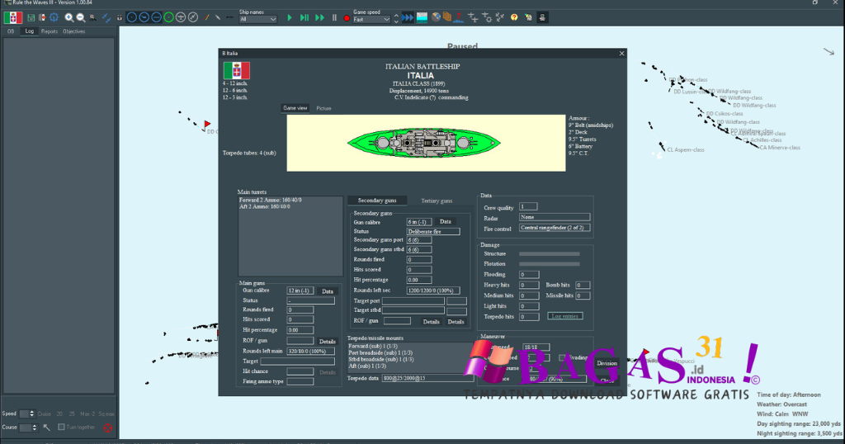Select the Tertiary guns tab
The height and width of the screenshot is (444, 845).
pos(437,201)
